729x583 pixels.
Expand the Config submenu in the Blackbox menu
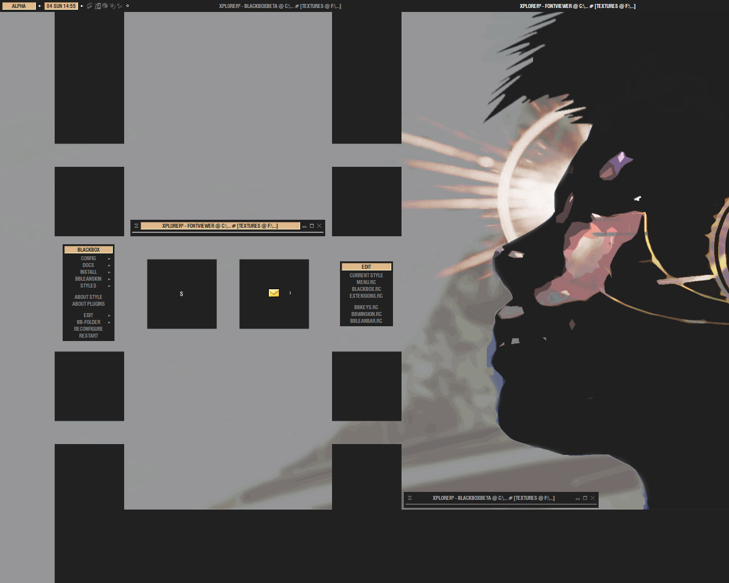point(88,258)
